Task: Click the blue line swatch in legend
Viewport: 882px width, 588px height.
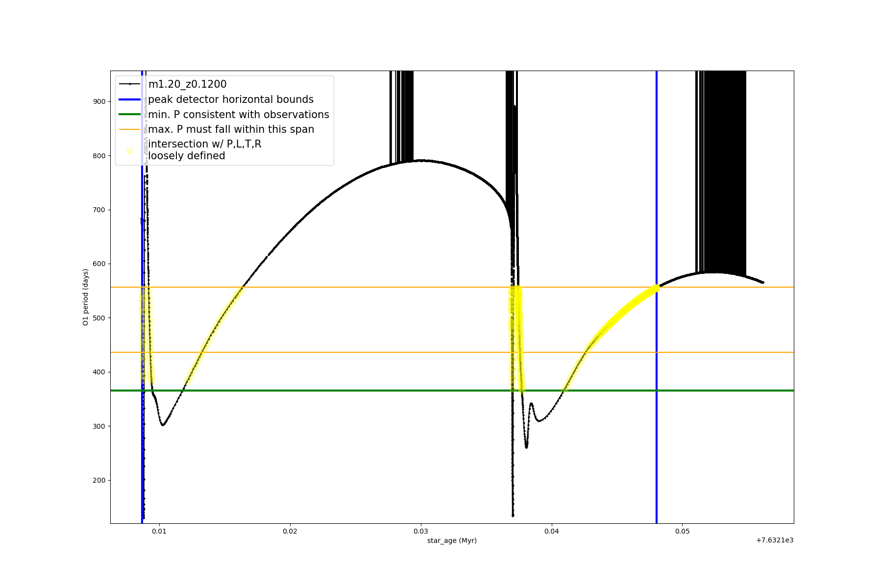Action: pyautogui.click(x=130, y=99)
